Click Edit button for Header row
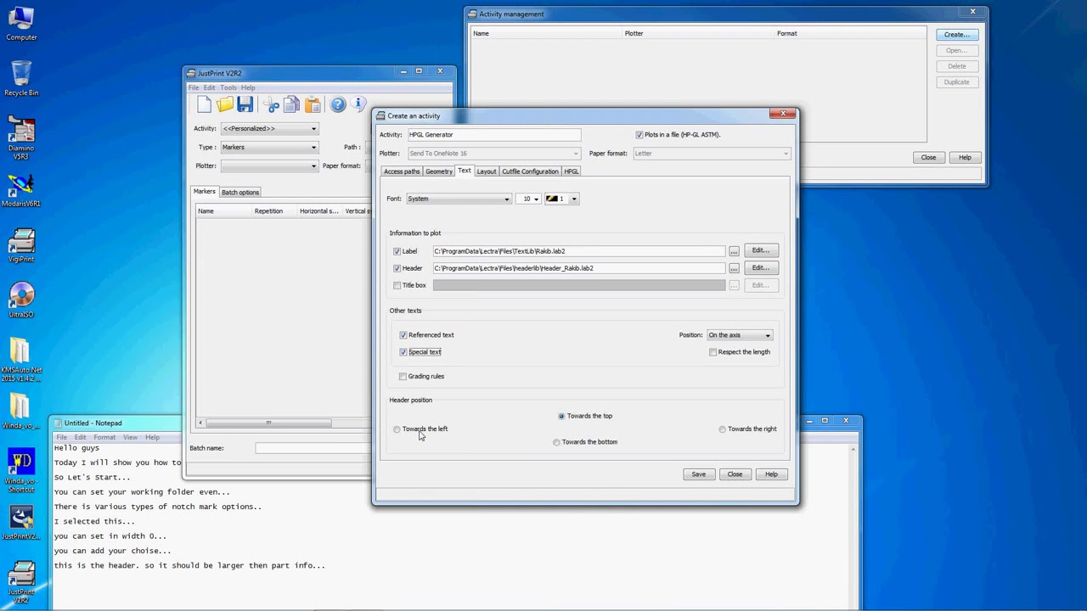This screenshot has height=611, width=1087. [x=760, y=268]
